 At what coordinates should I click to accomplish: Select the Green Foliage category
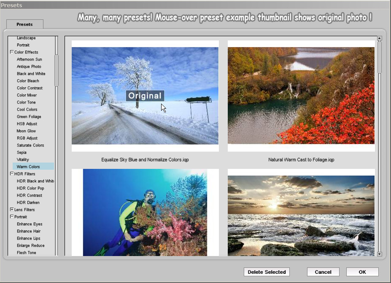point(29,117)
